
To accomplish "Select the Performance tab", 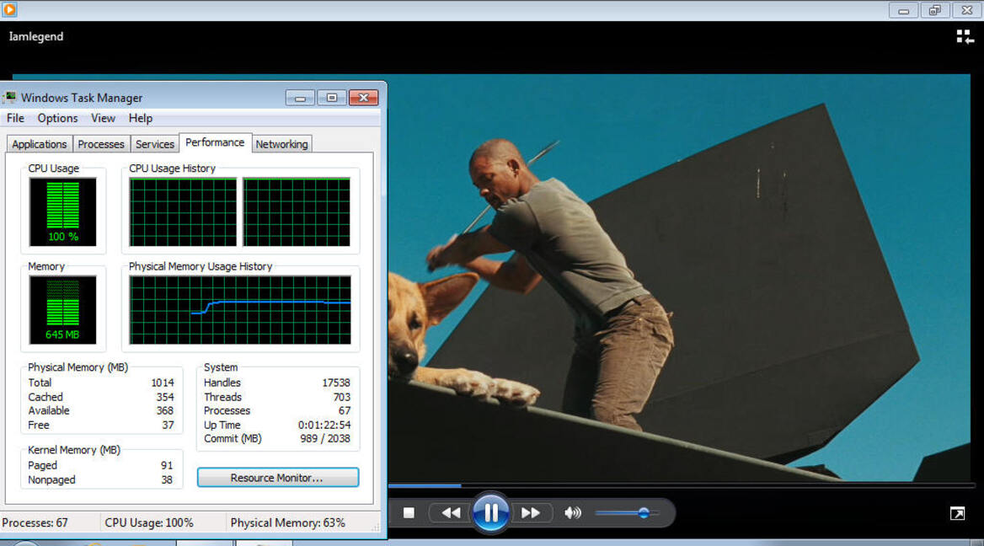I will 215,142.
